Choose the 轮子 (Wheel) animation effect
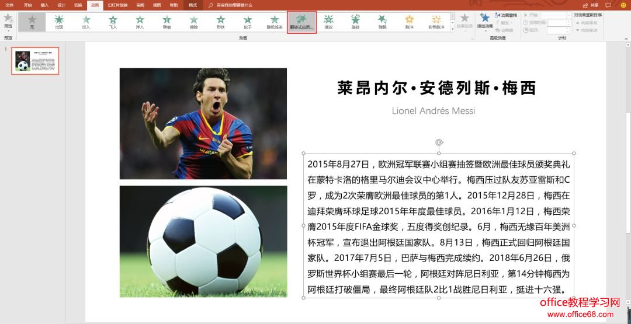The height and width of the screenshot is (324, 631). click(248, 22)
